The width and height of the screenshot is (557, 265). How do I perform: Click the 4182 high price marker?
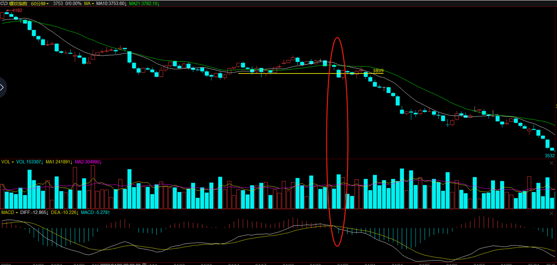tap(17, 10)
